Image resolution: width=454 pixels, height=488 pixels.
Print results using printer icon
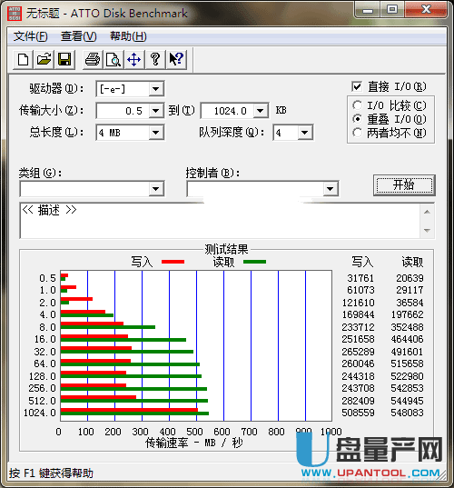tap(93, 59)
